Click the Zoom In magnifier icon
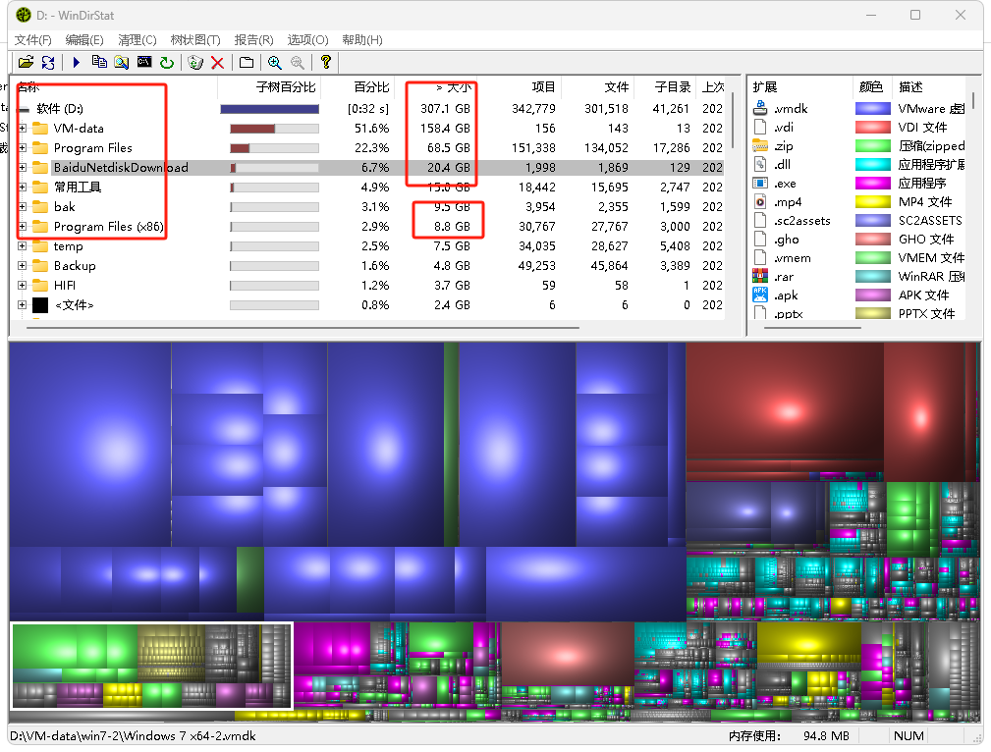991x752 pixels. point(275,62)
